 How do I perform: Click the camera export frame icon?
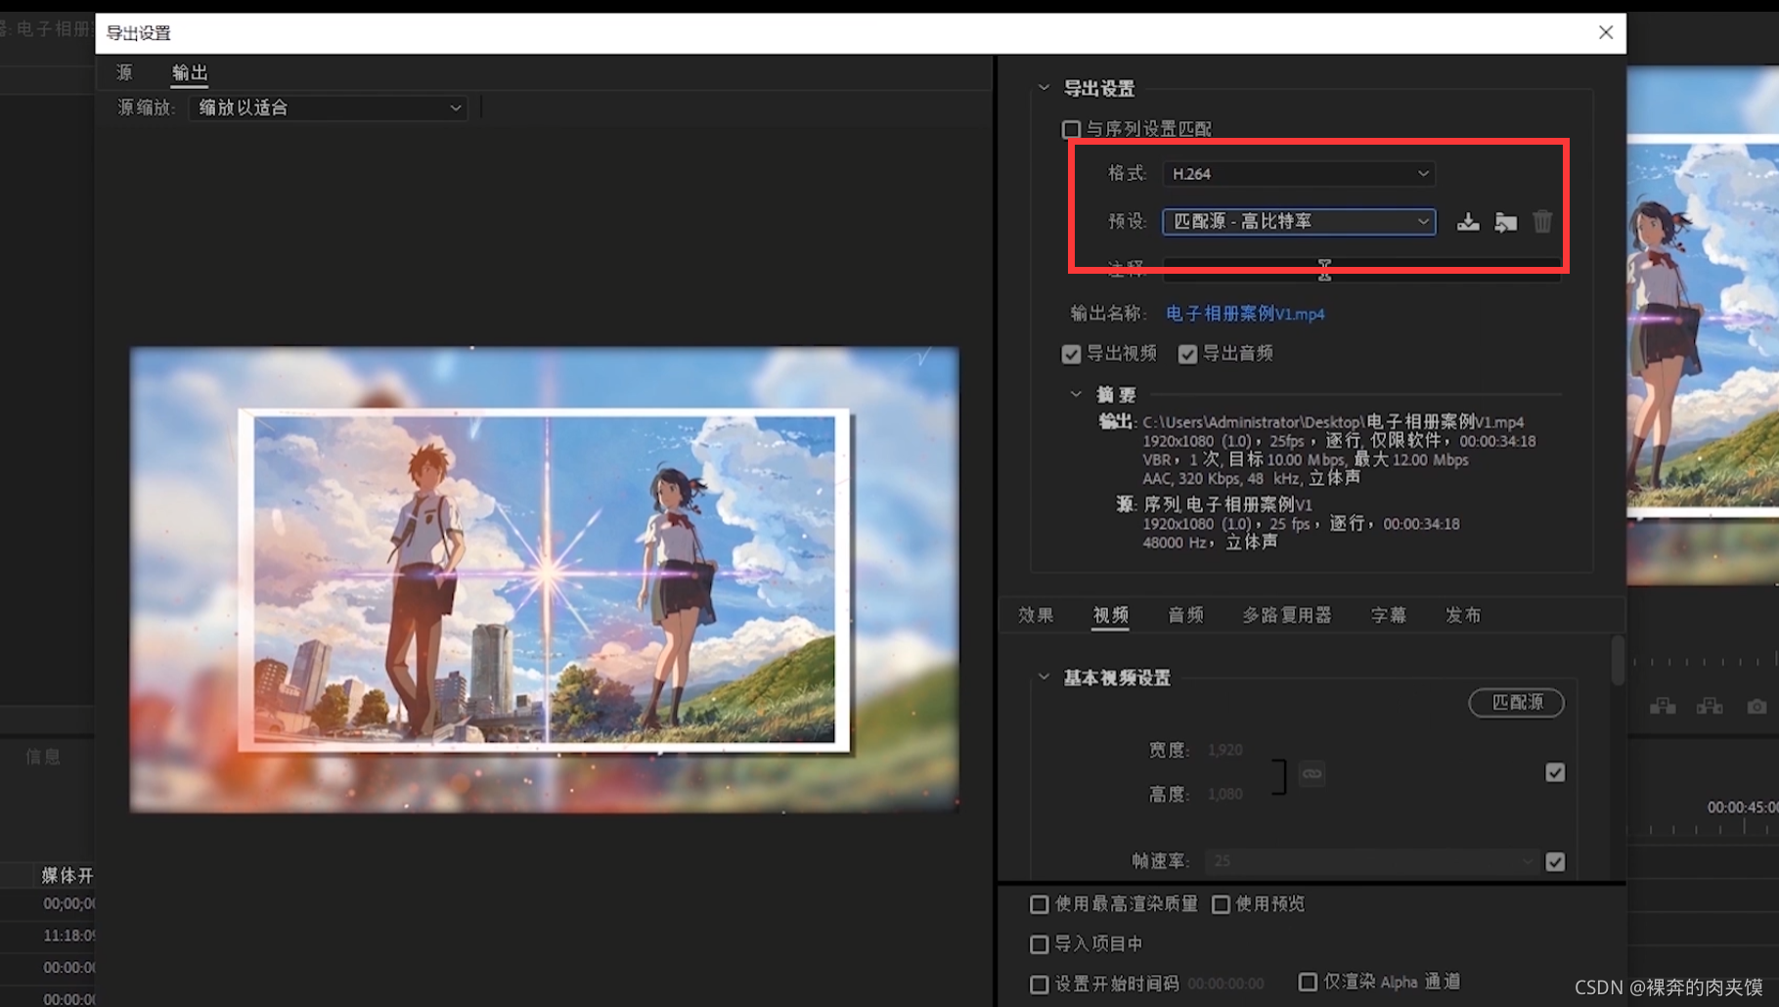[1757, 706]
